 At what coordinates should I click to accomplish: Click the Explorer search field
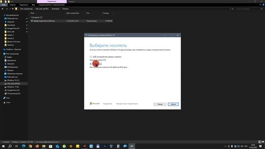pyautogui.click(x=249, y=9)
